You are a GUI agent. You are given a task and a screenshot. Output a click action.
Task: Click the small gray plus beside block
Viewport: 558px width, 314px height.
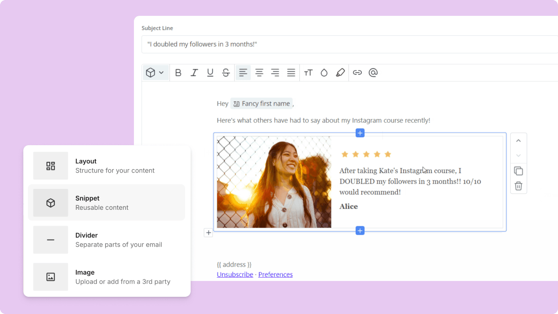pos(208,233)
